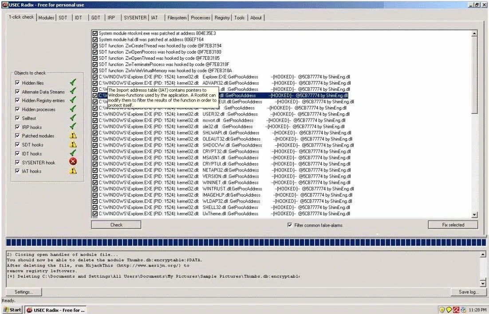Toggle the SYSENTER hook checkbox
Image resolution: width=489 pixels, height=314 pixels.
click(17, 163)
